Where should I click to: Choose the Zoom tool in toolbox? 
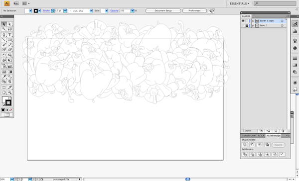(10, 92)
